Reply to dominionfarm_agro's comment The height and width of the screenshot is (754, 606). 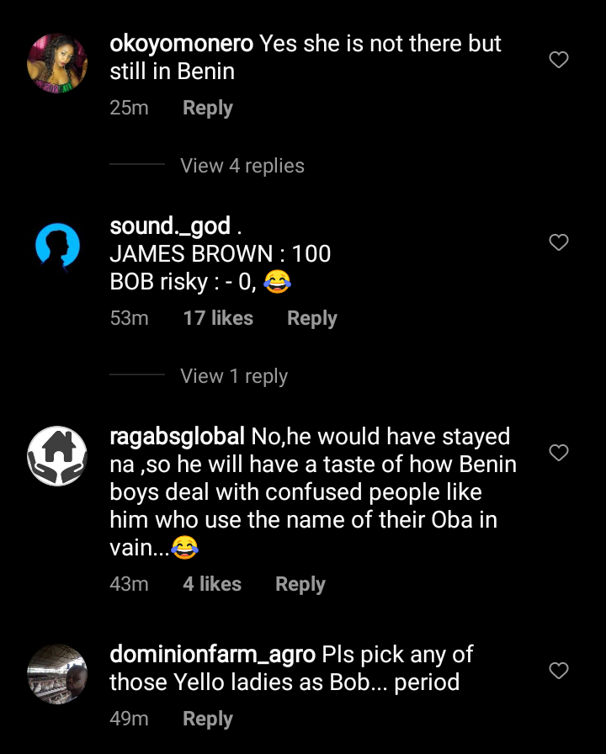coord(208,719)
